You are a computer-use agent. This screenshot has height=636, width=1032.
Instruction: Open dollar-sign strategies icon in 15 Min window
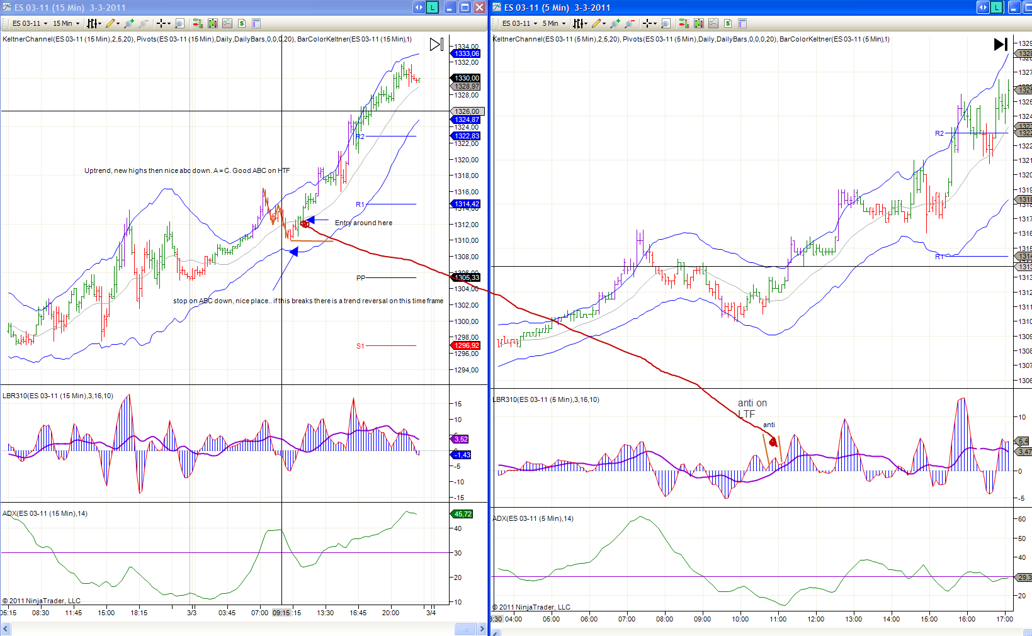[242, 23]
